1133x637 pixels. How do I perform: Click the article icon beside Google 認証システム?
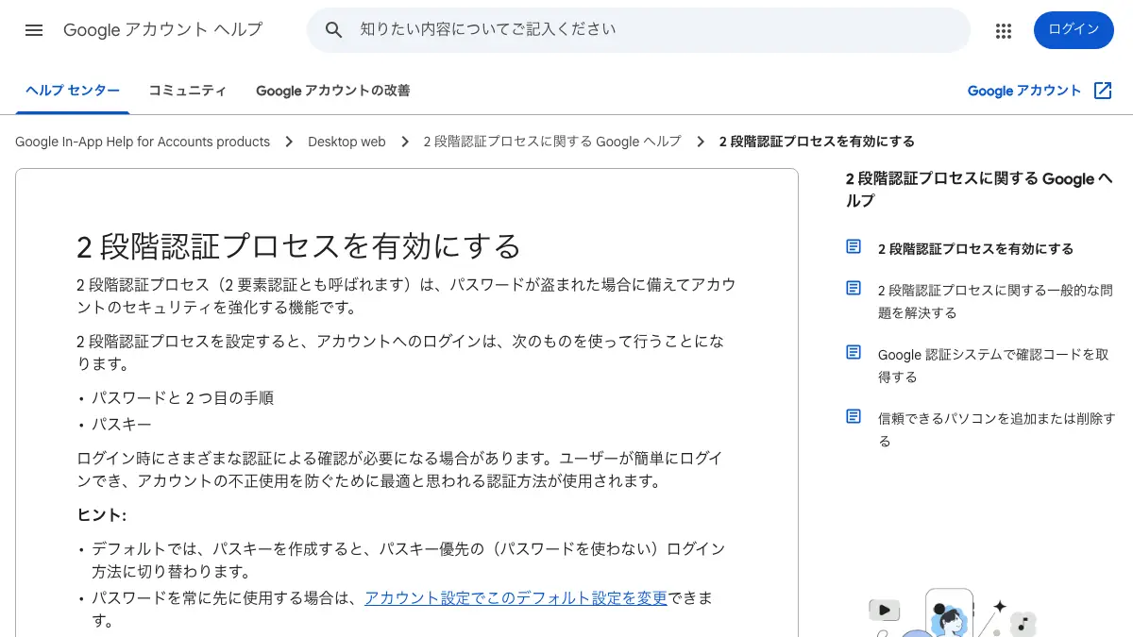pos(854,352)
